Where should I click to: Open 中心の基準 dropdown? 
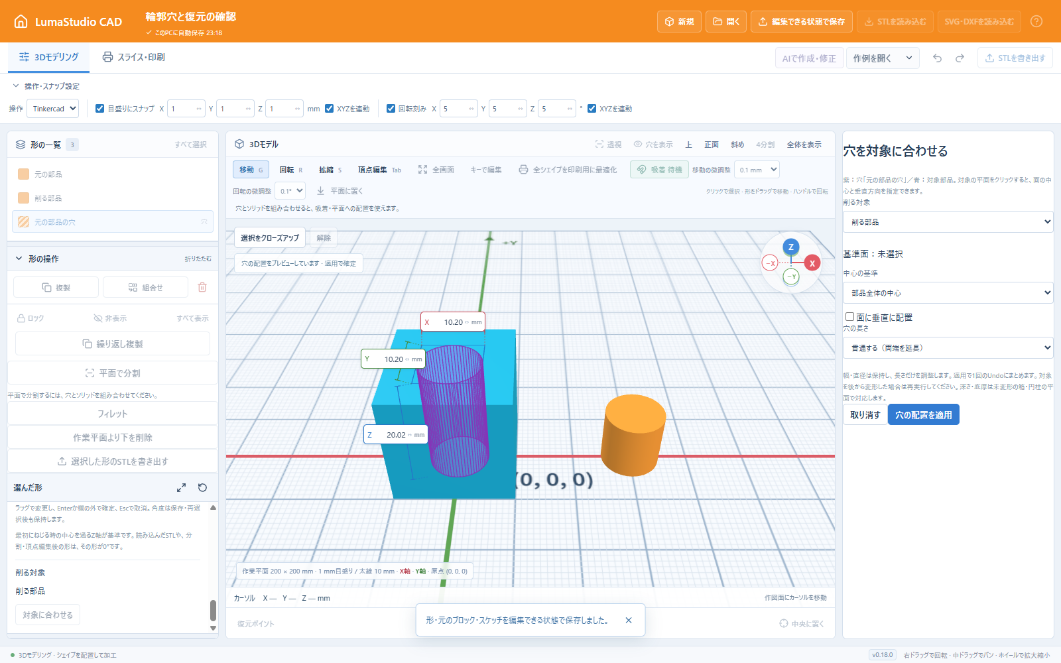point(948,293)
